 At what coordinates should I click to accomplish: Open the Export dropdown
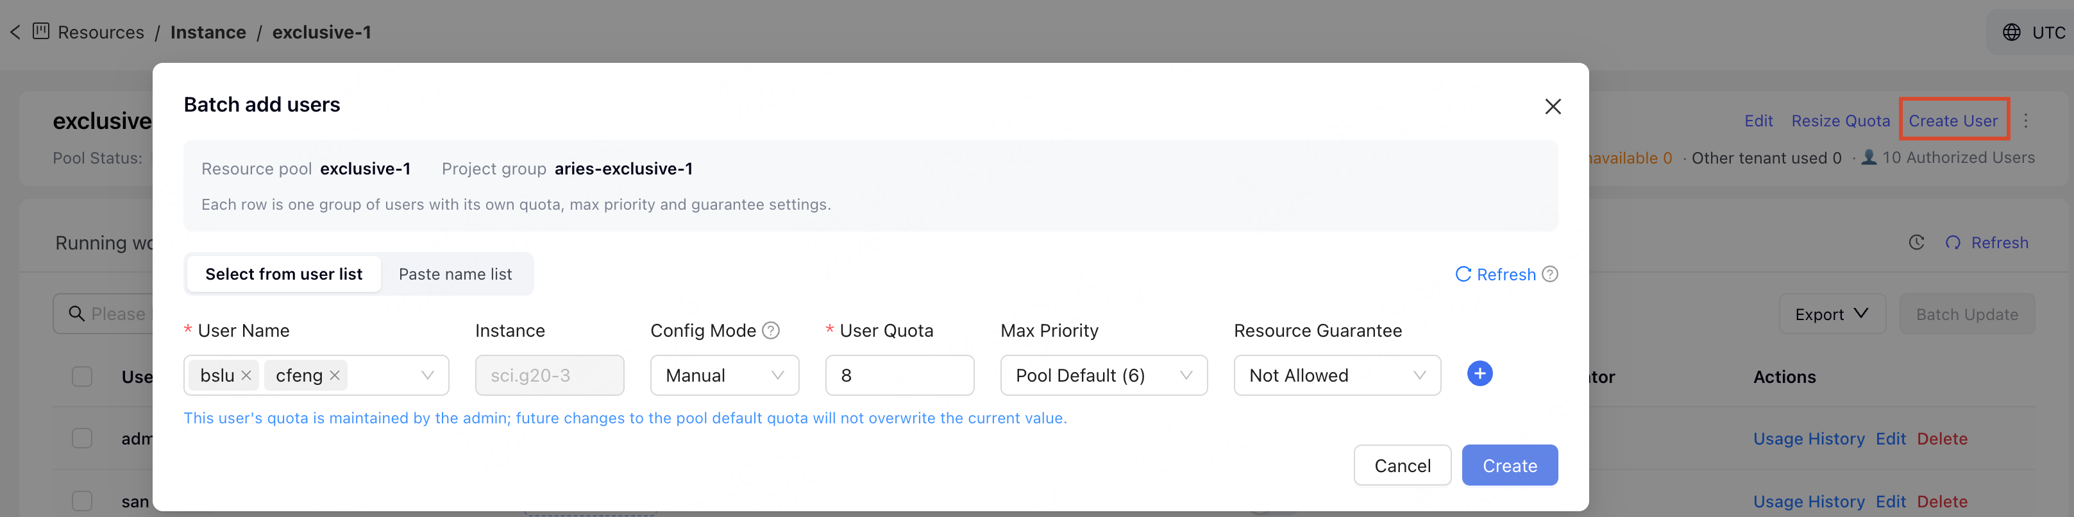click(1832, 314)
